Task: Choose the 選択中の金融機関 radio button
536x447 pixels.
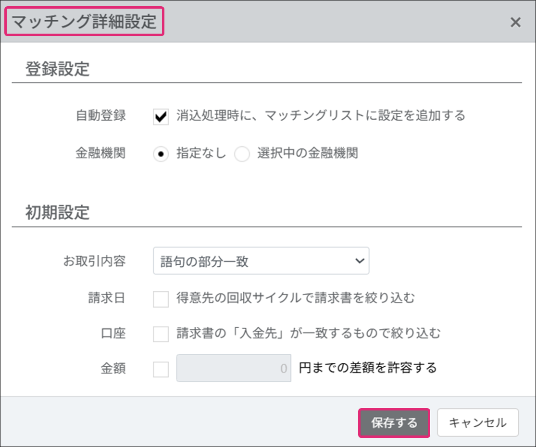Action: tap(242, 154)
